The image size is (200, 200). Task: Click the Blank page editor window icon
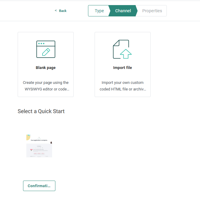coord(46,49)
